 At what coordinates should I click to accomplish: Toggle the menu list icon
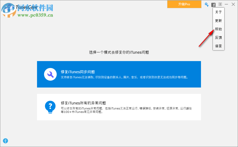[x=220, y=4]
